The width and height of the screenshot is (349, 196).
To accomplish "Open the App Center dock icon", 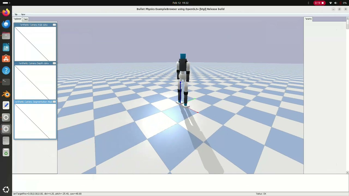I will coord(6,59).
